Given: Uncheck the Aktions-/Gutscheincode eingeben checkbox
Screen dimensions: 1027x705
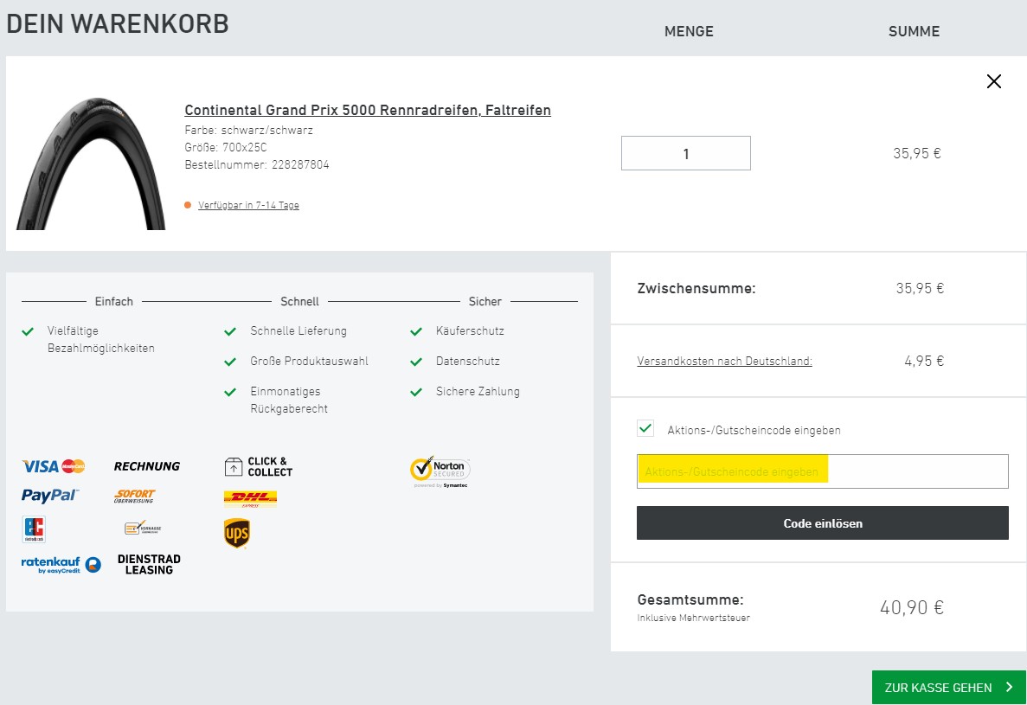Looking at the screenshot, I should pyautogui.click(x=645, y=428).
